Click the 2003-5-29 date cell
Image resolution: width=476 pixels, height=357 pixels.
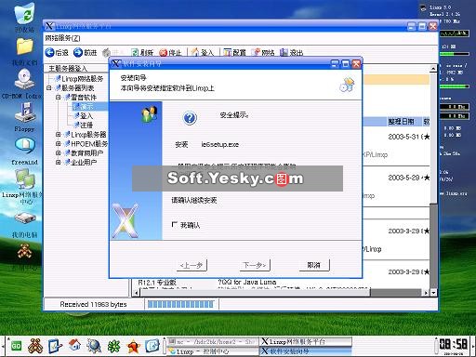tap(403, 178)
